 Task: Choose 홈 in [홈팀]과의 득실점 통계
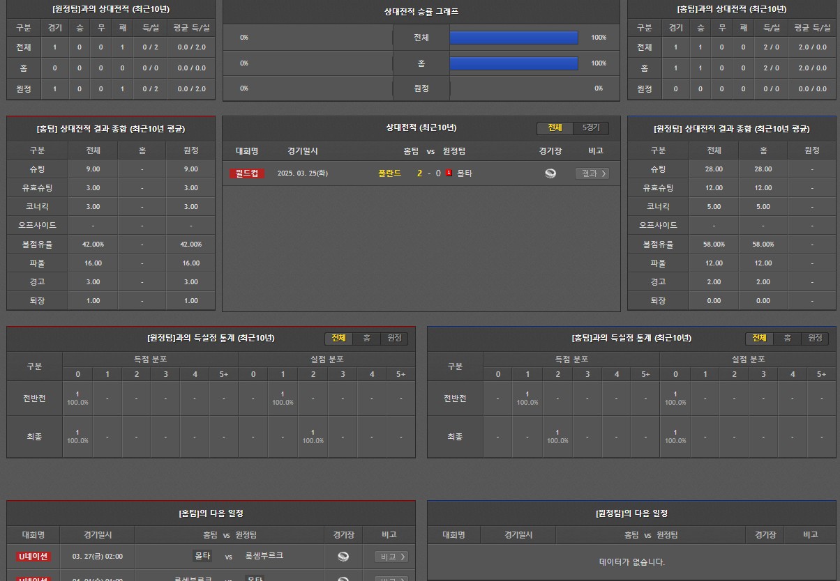tap(787, 338)
